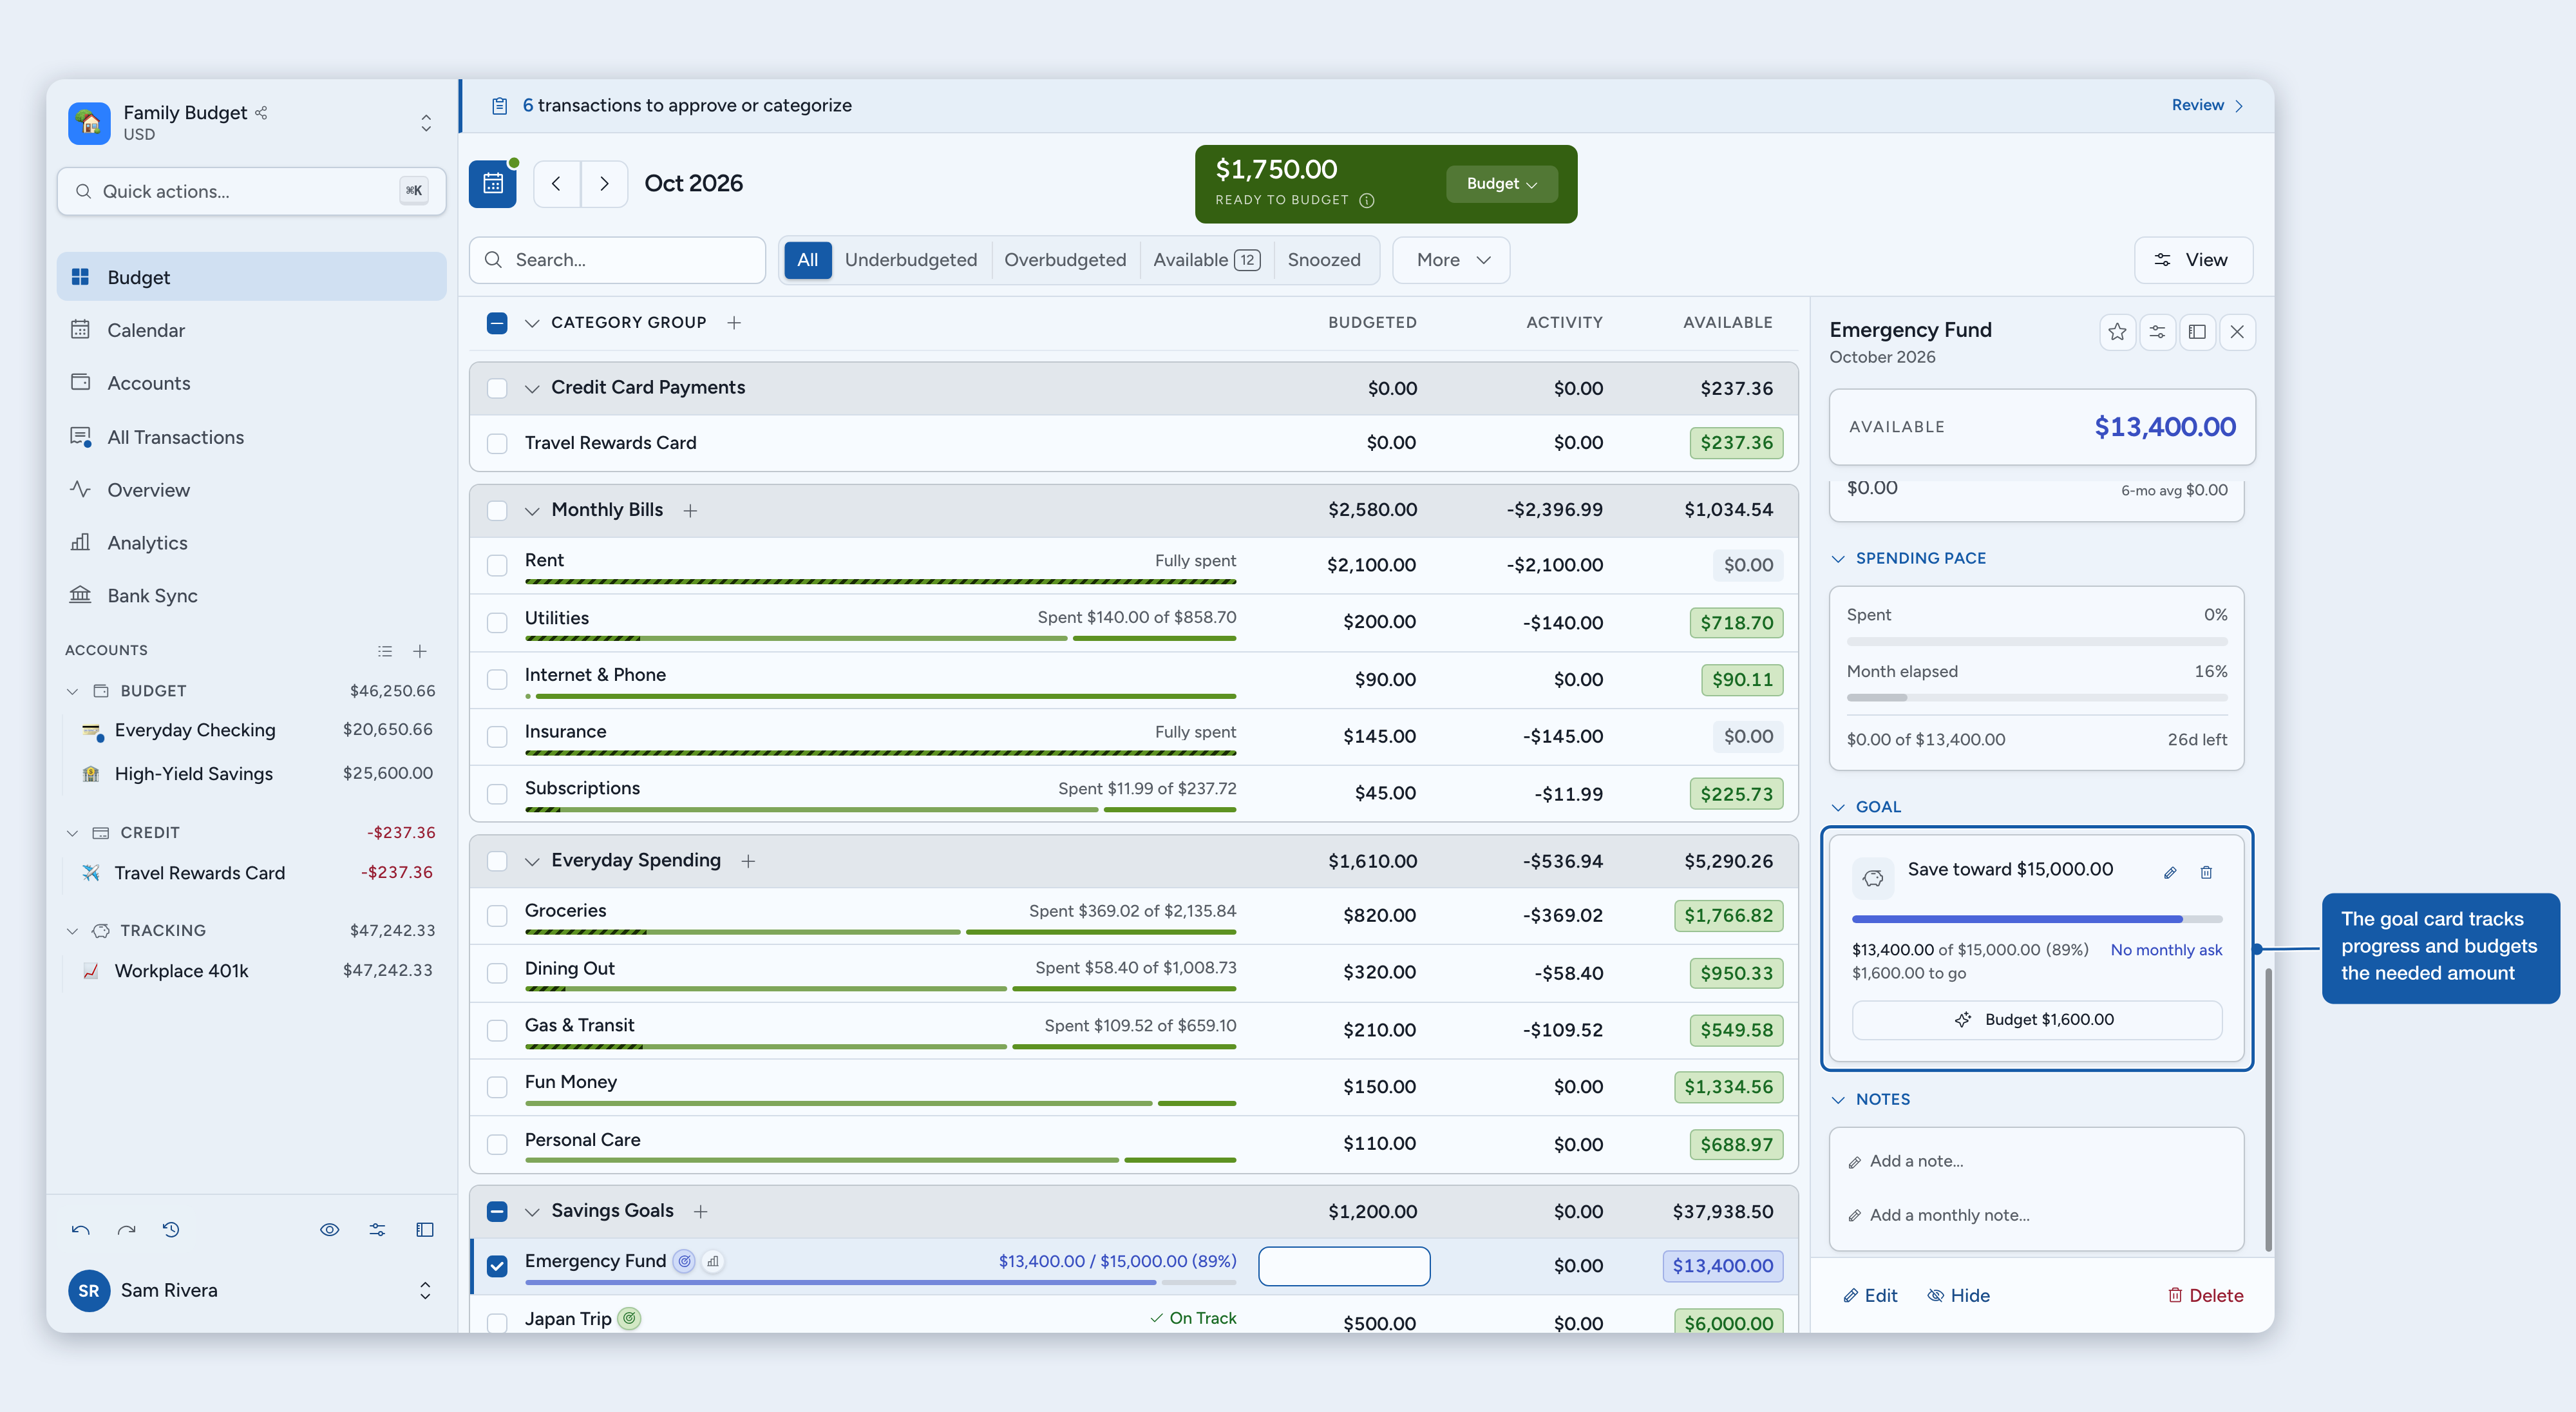Click the undo arrow in sidebar footer

(81, 1230)
